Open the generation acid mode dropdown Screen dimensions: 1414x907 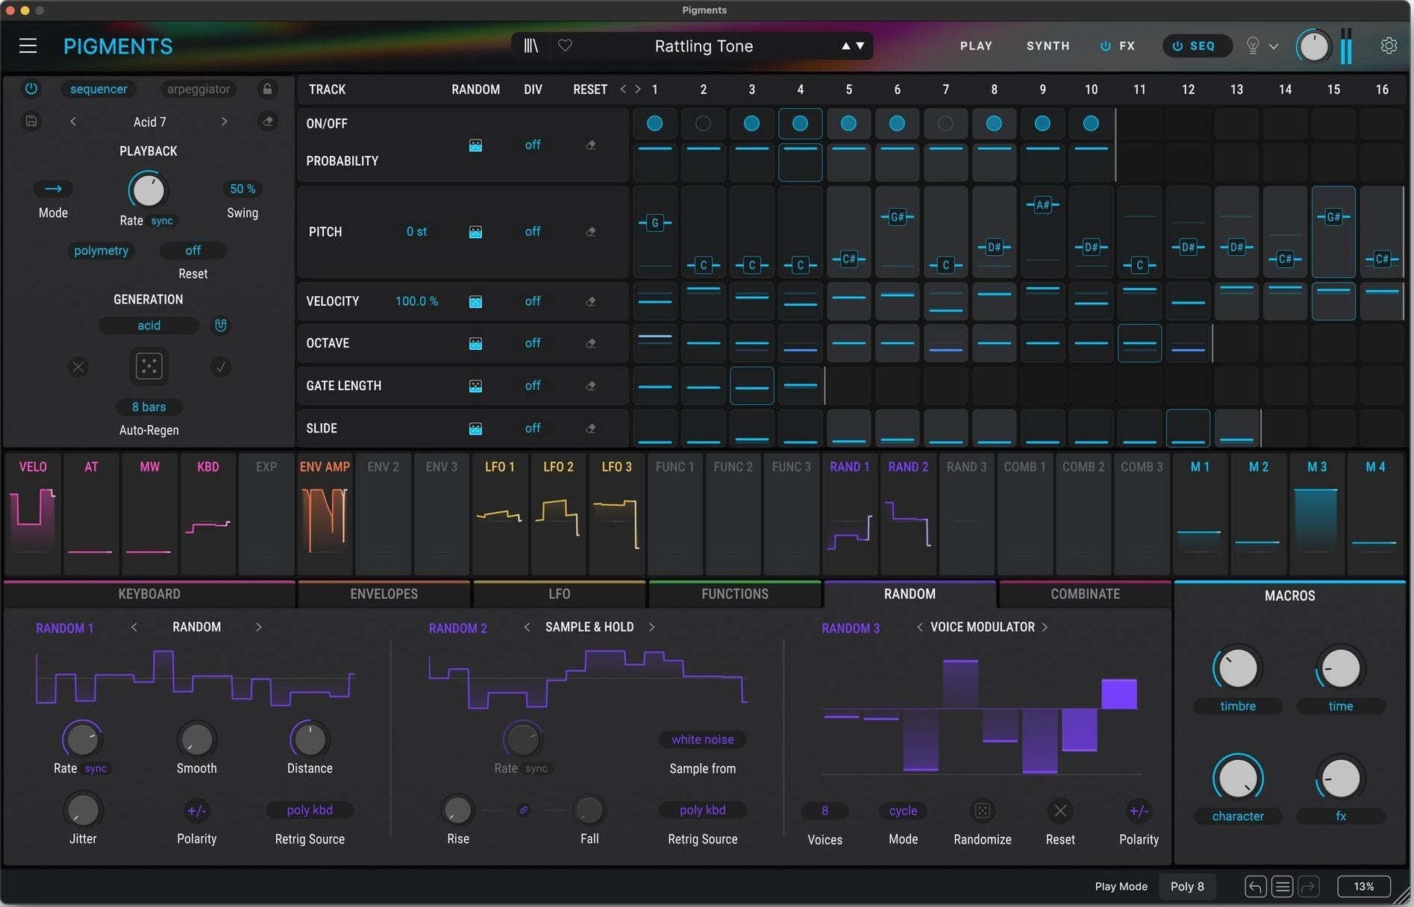coord(148,325)
